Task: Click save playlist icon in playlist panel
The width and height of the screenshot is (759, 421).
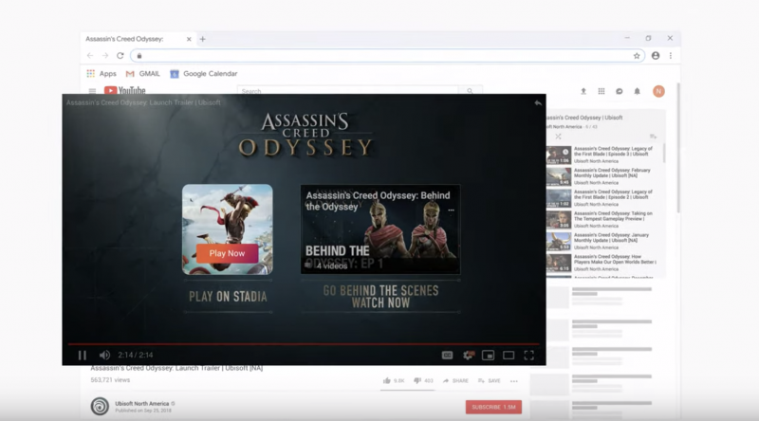Action: (653, 137)
